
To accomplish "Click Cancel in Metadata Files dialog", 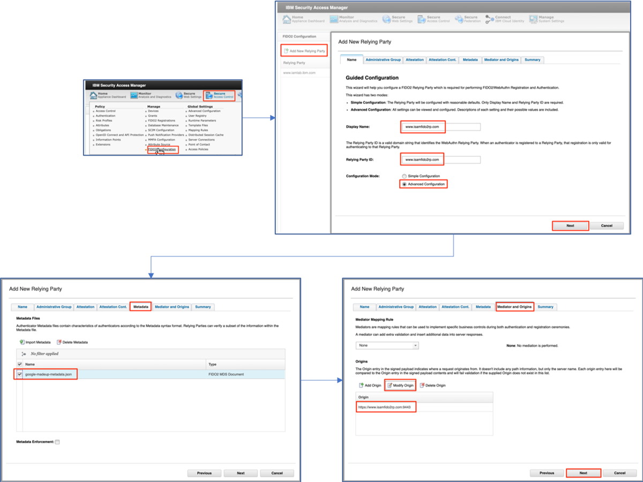I will [x=277, y=473].
